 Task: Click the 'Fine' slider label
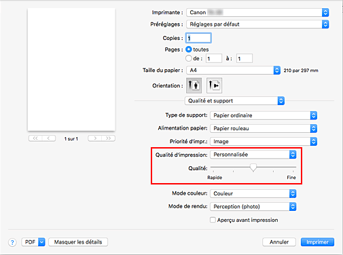tap(291, 178)
